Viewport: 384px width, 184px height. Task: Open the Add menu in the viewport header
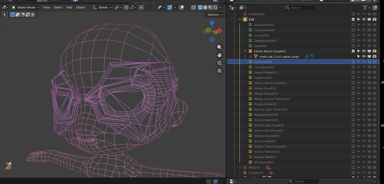point(69,7)
